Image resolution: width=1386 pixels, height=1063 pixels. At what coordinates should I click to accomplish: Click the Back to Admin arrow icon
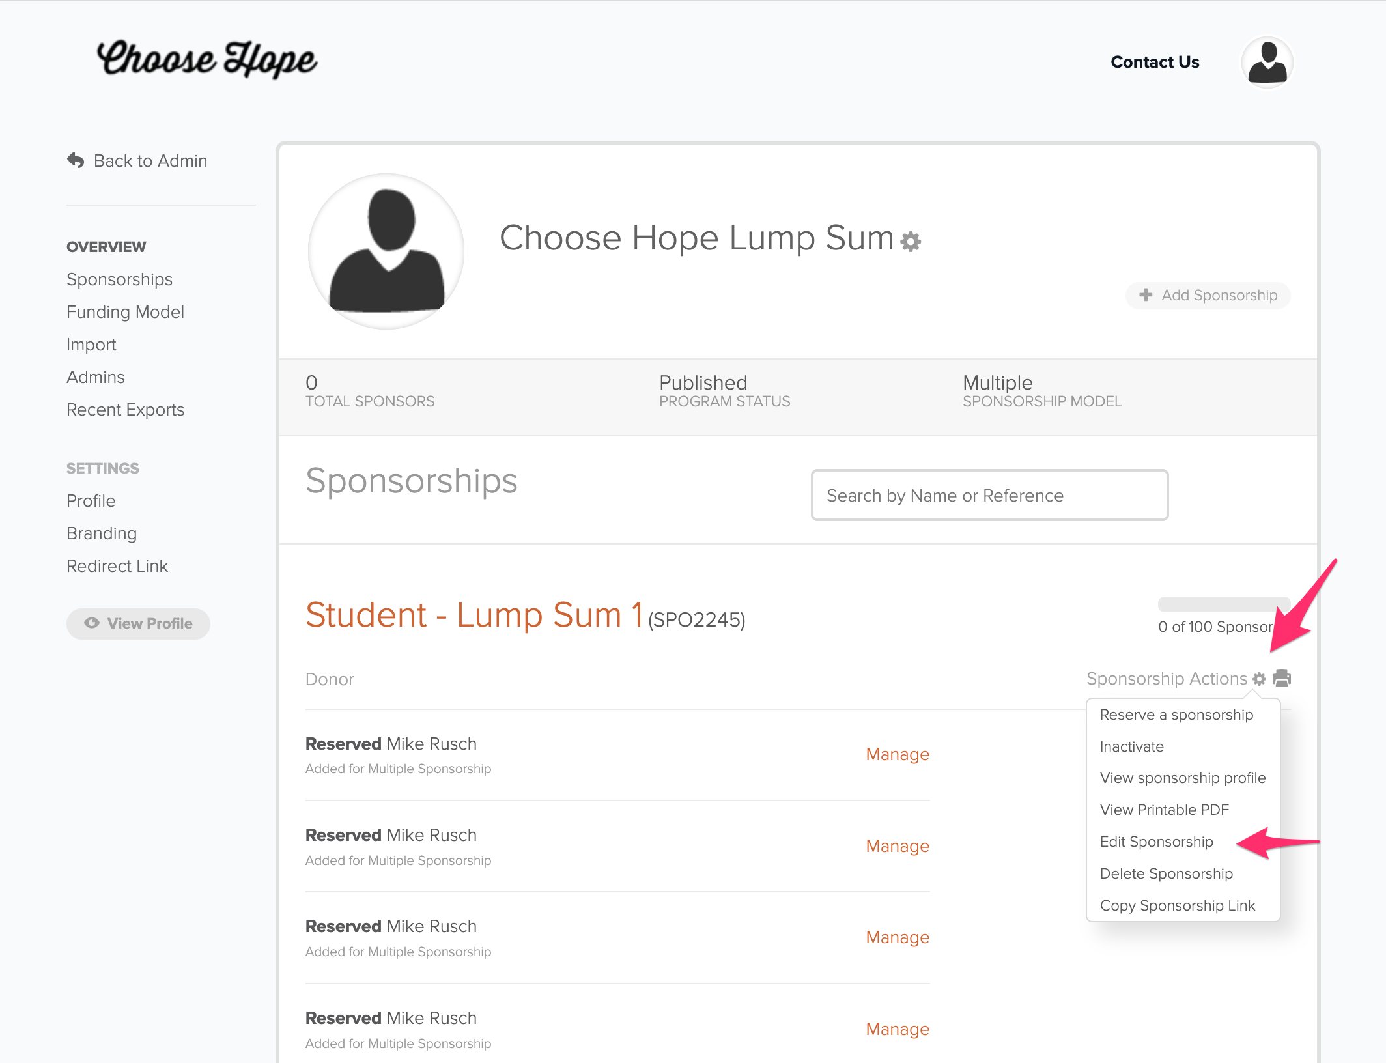[76, 160]
